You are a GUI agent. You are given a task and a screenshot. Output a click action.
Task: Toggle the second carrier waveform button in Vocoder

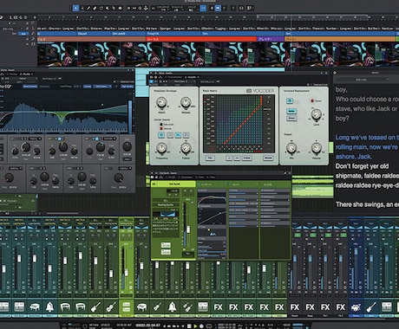tap(170, 135)
